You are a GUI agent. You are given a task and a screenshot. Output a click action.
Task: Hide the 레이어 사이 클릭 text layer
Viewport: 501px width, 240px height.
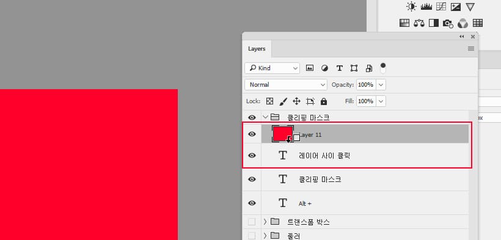tap(252, 155)
